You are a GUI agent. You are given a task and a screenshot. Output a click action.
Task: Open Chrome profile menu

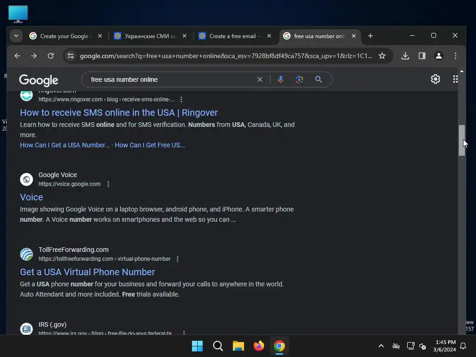[x=439, y=56]
